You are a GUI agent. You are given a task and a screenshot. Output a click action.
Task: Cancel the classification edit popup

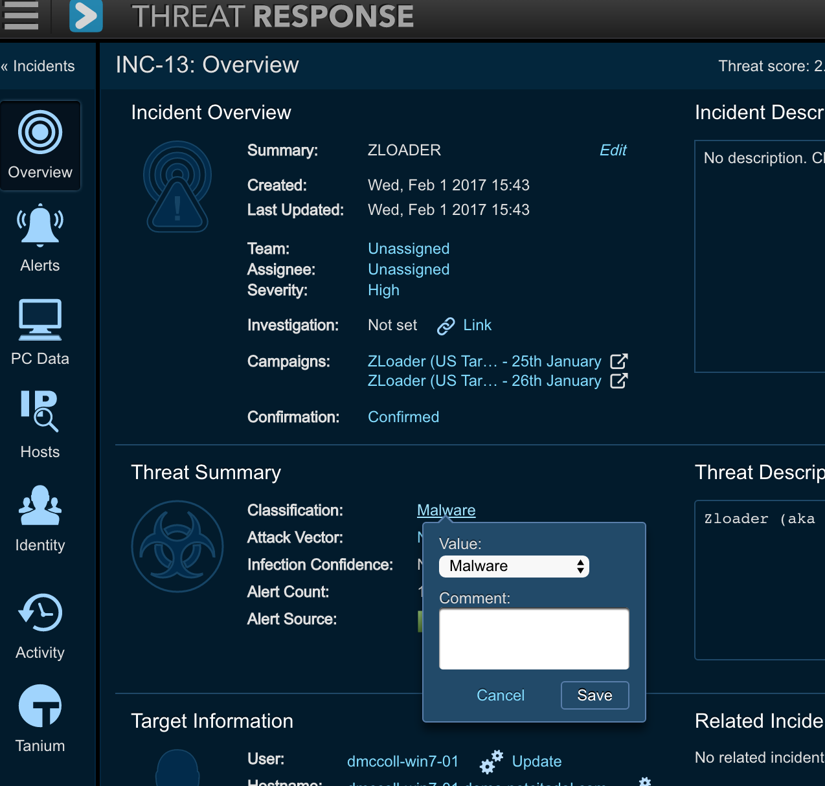click(500, 695)
